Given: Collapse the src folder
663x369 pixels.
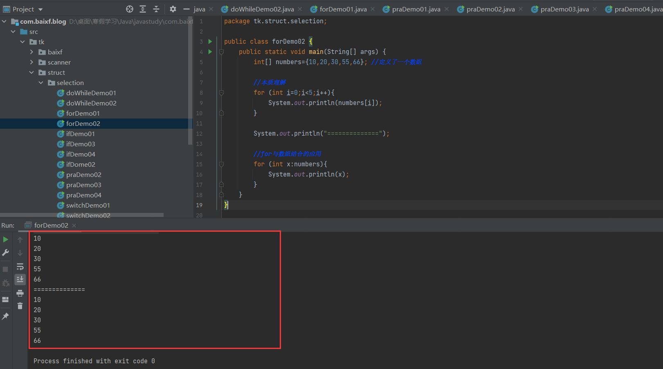Looking at the screenshot, I should tap(13, 31).
